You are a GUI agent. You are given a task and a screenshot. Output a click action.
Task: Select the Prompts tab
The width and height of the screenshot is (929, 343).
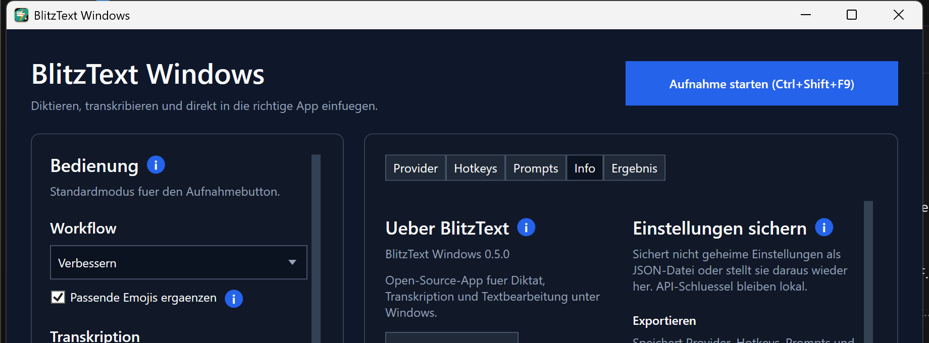[x=536, y=168]
